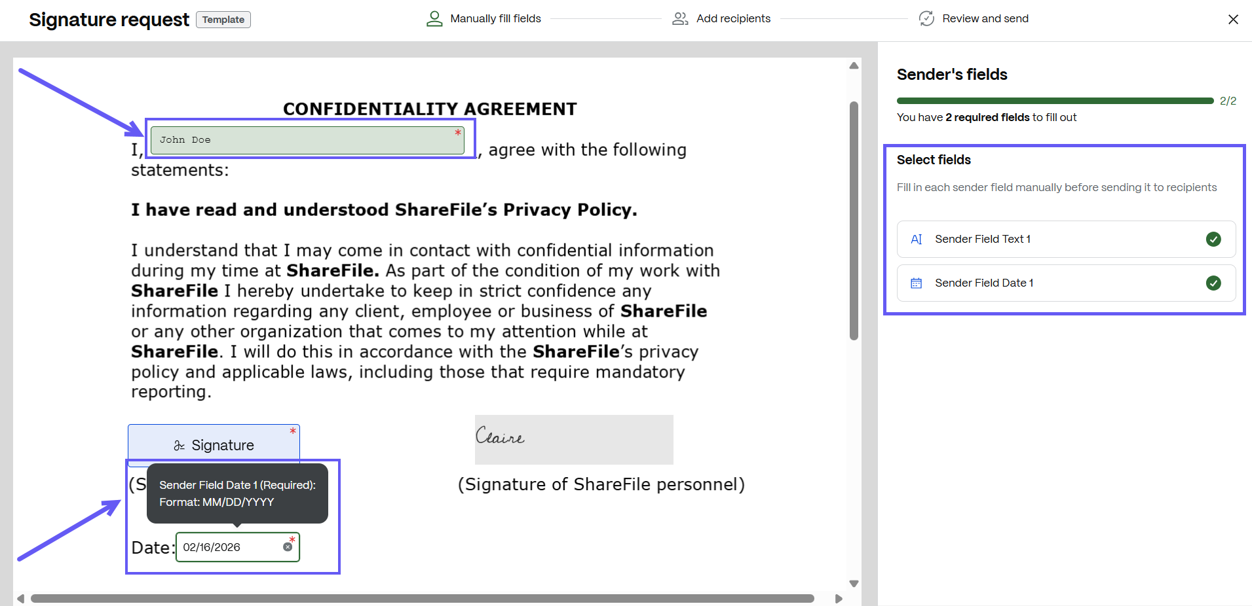Click the green checkmark on Sender Field Text 1
Viewport: 1252px width, 606px height.
(1213, 240)
